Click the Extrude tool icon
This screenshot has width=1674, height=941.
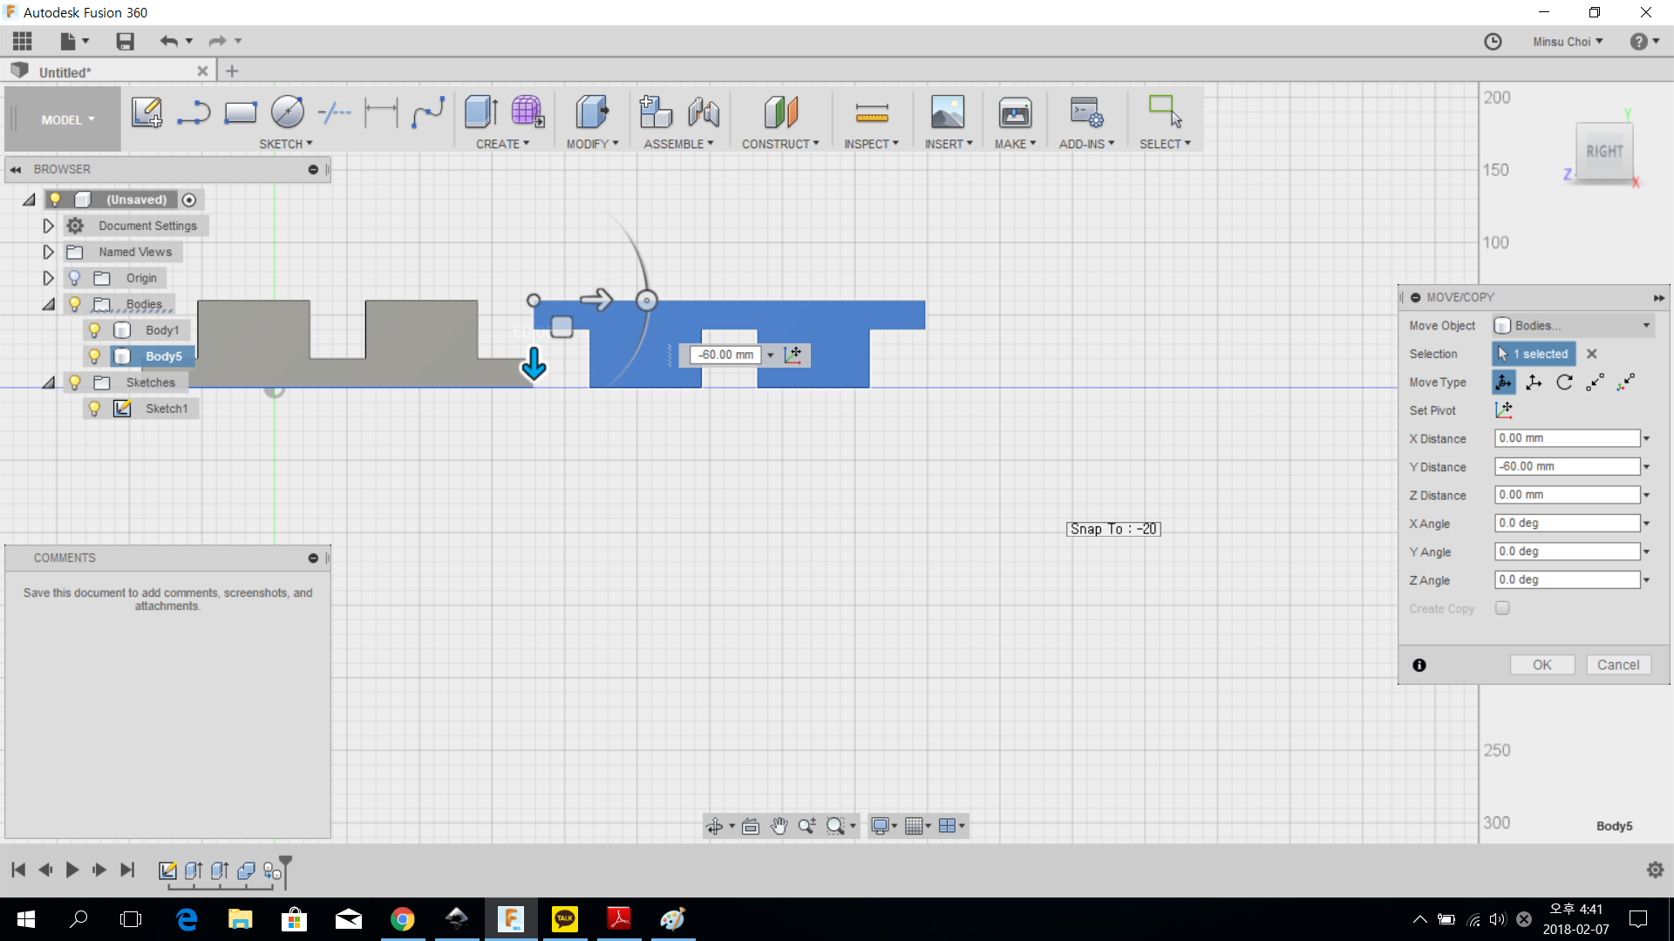(x=480, y=112)
